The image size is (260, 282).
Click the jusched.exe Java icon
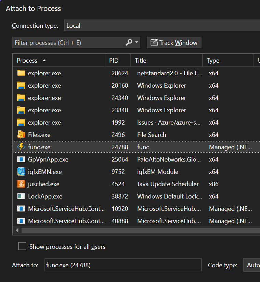[21, 184]
